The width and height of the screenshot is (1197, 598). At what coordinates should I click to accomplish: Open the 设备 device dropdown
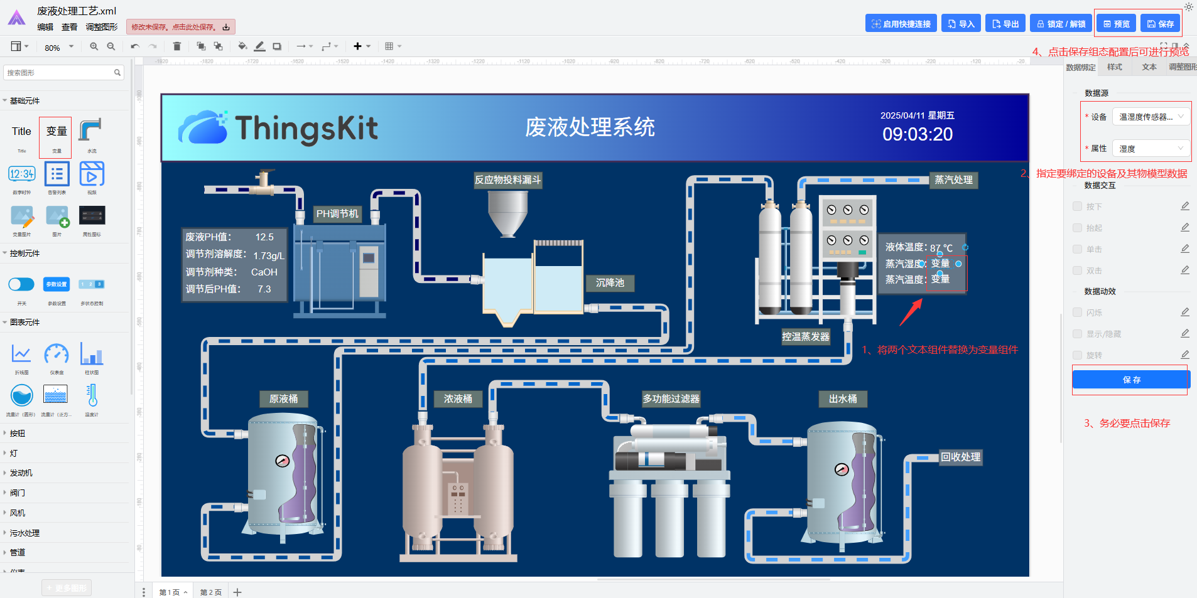click(1151, 117)
